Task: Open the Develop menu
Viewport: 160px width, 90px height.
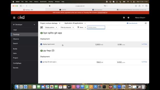Action: point(51,2)
